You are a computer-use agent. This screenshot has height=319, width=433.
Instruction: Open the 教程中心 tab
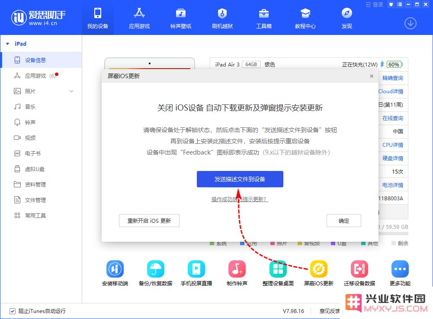tap(305, 18)
